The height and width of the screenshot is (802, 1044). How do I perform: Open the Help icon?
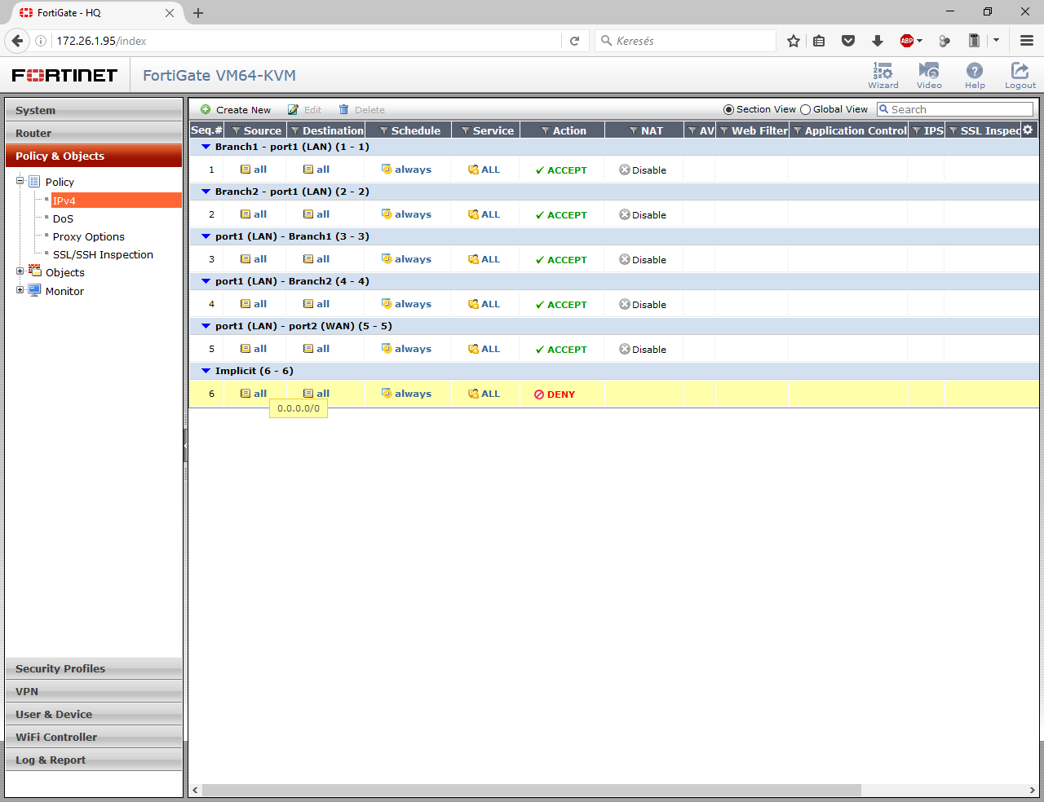[975, 74]
